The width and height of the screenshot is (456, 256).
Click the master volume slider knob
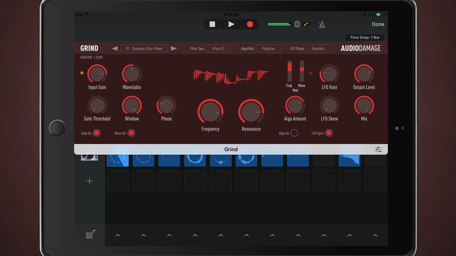(297, 24)
